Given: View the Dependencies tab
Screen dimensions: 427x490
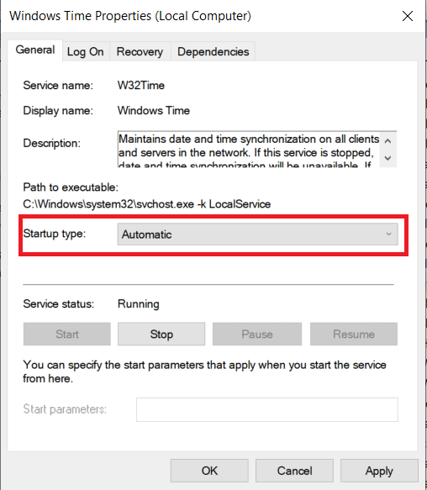Looking at the screenshot, I should (213, 51).
